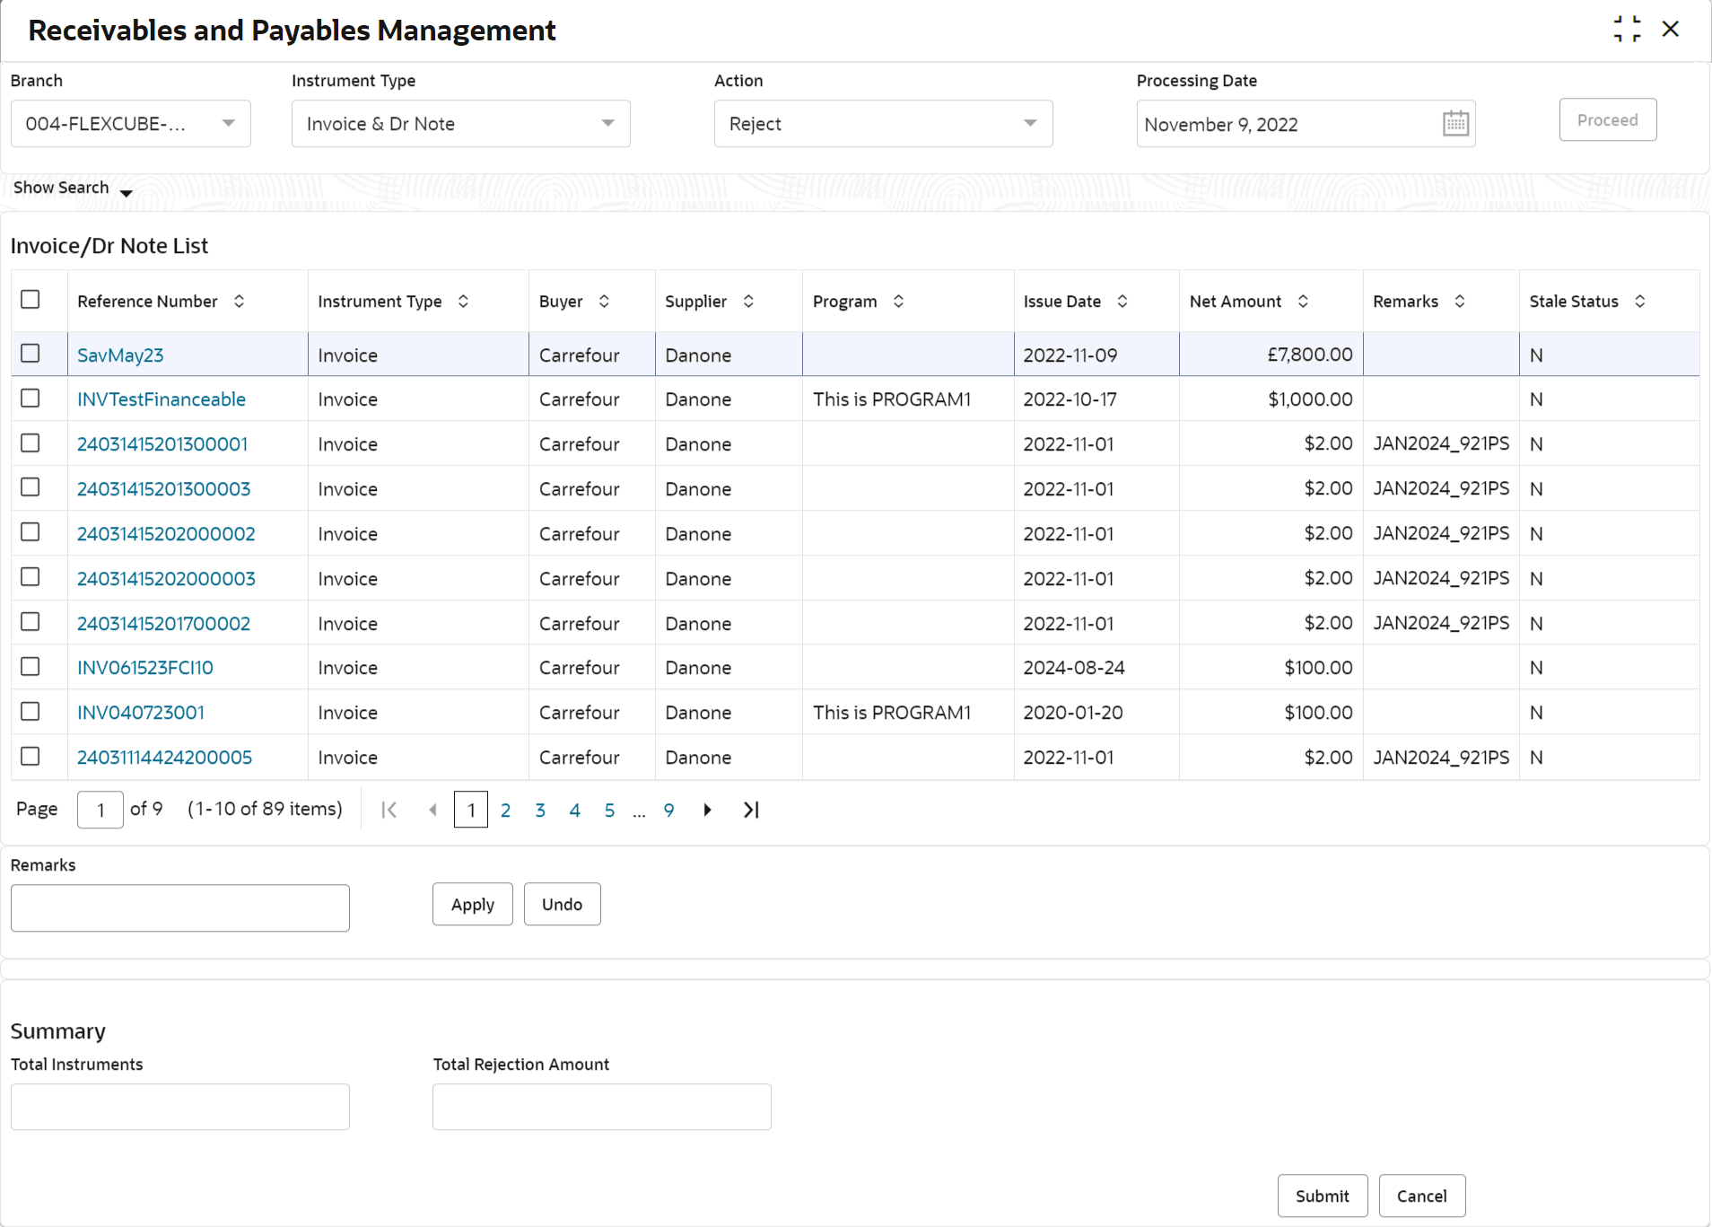Switch to page 9 of list
The height and width of the screenshot is (1227, 1712).
(668, 811)
